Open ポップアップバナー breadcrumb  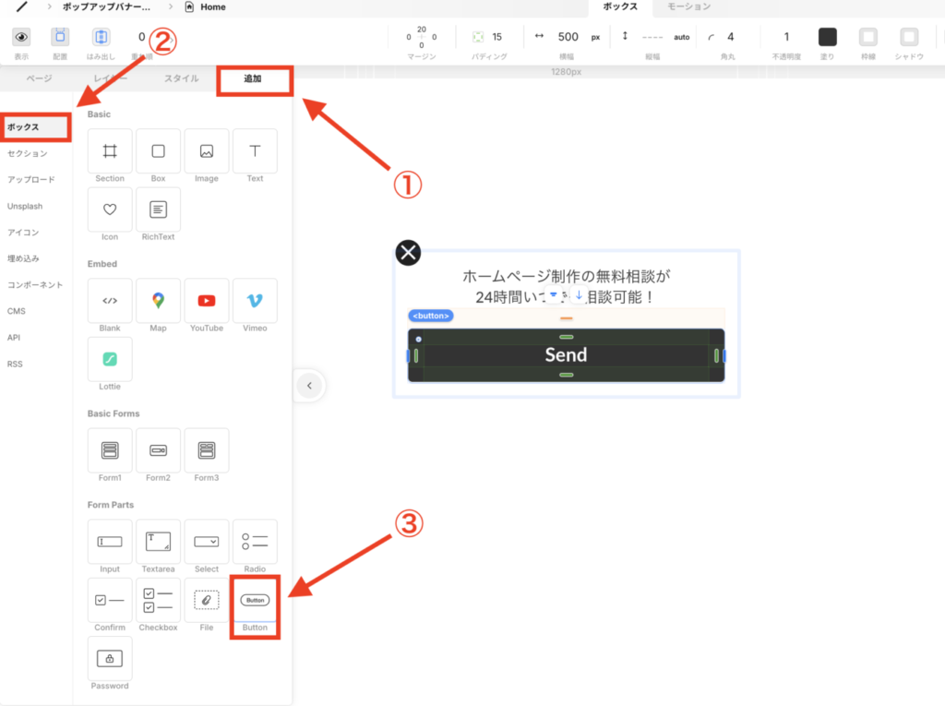coord(106,7)
